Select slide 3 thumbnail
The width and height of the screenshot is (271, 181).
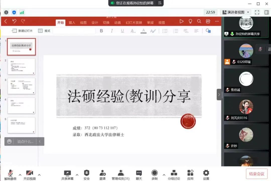pos(21,86)
